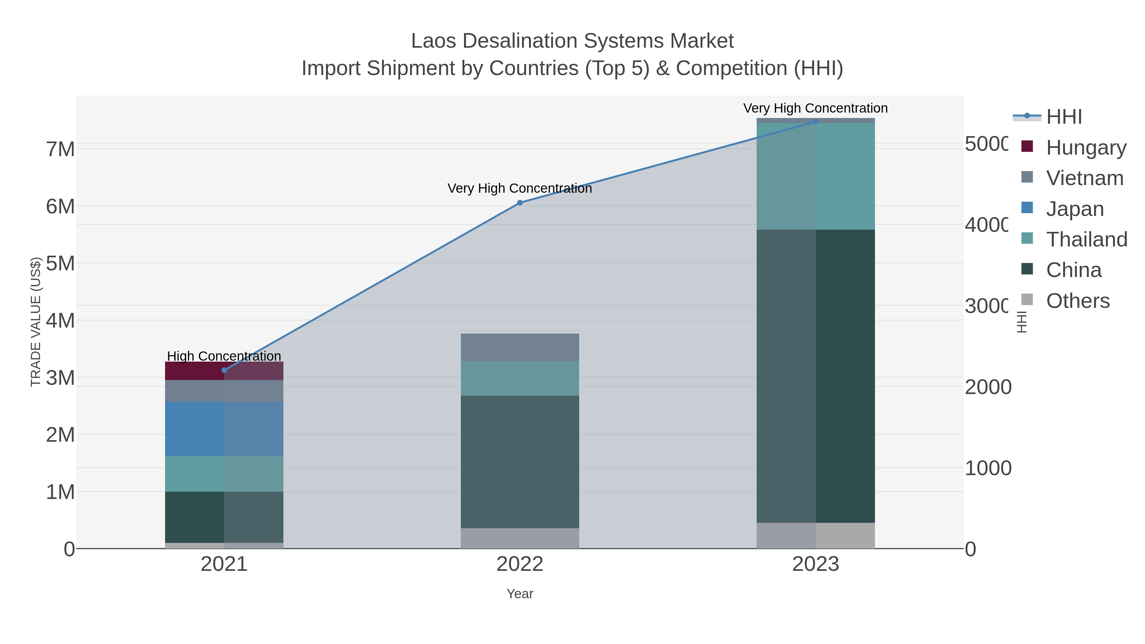This screenshot has height=644, width=1145.
Task: Click the 4M y-axis tick label
Action: 60,321
